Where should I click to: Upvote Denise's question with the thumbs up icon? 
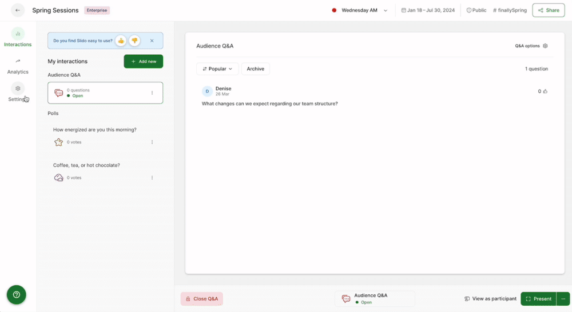[x=545, y=91]
